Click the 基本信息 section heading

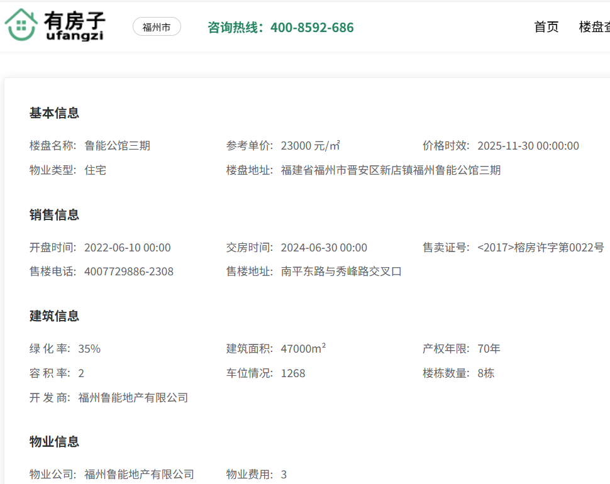[54, 113]
